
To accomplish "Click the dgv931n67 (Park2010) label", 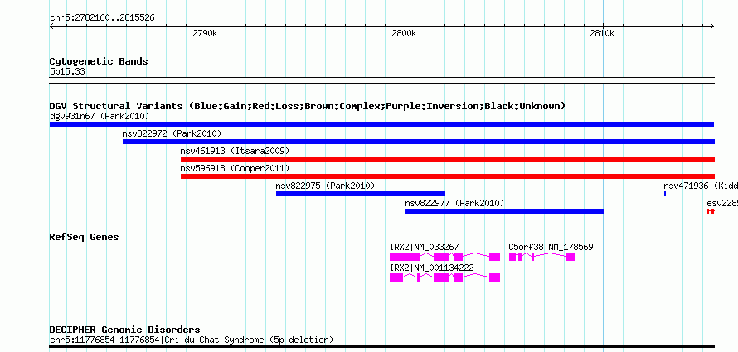I will (100, 116).
